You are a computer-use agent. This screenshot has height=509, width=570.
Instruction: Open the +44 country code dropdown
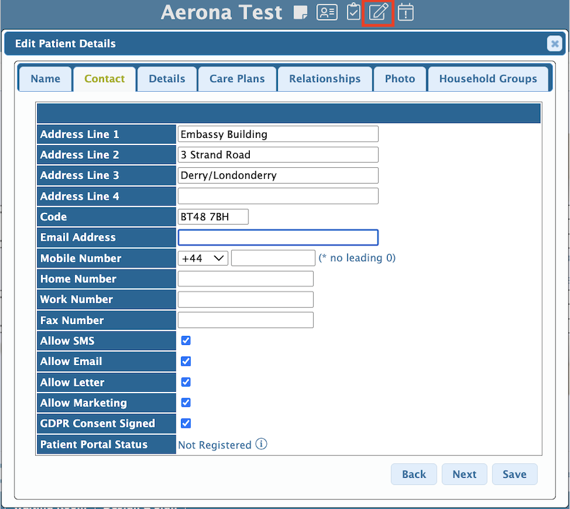pyautogui.click(x=203, y=258)
